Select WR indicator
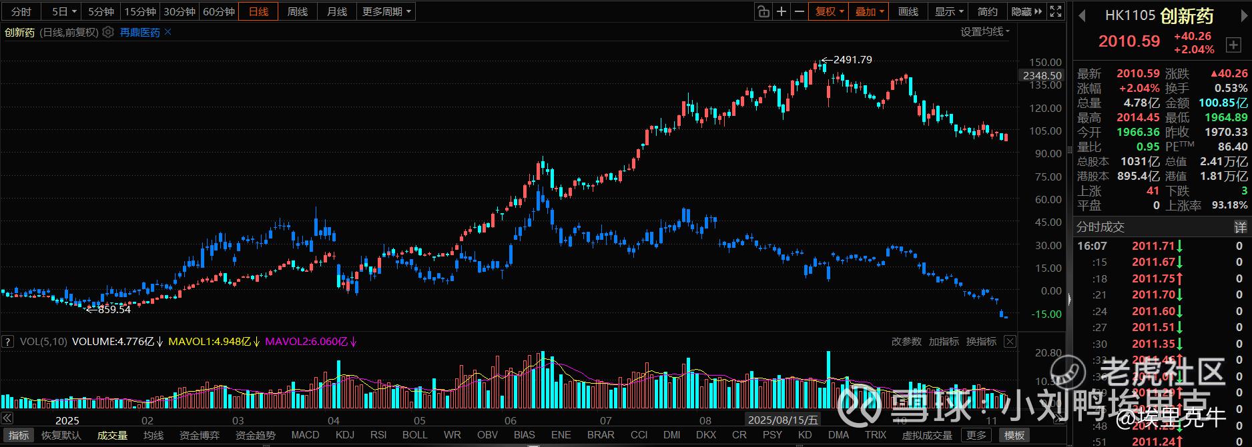The height and width of the screenshot is (447, 1252). [x=452, y=435]
